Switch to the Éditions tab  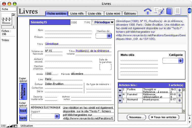pos(130,13)
